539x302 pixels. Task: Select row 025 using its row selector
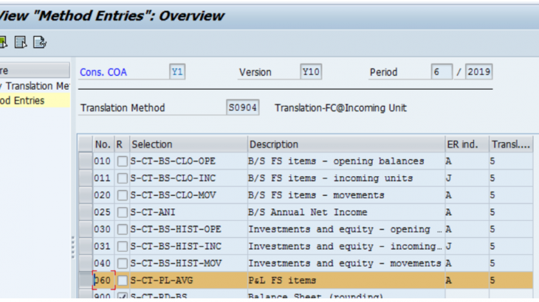click(x=85, y=212)
